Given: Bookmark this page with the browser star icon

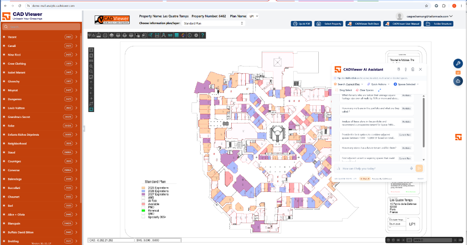Looking at the screenshot, I should [x=426, y=5].
